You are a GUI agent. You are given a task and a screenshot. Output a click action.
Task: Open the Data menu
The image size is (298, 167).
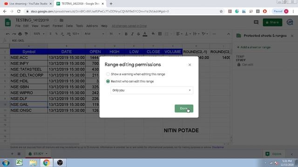click(x=69, y=26)
